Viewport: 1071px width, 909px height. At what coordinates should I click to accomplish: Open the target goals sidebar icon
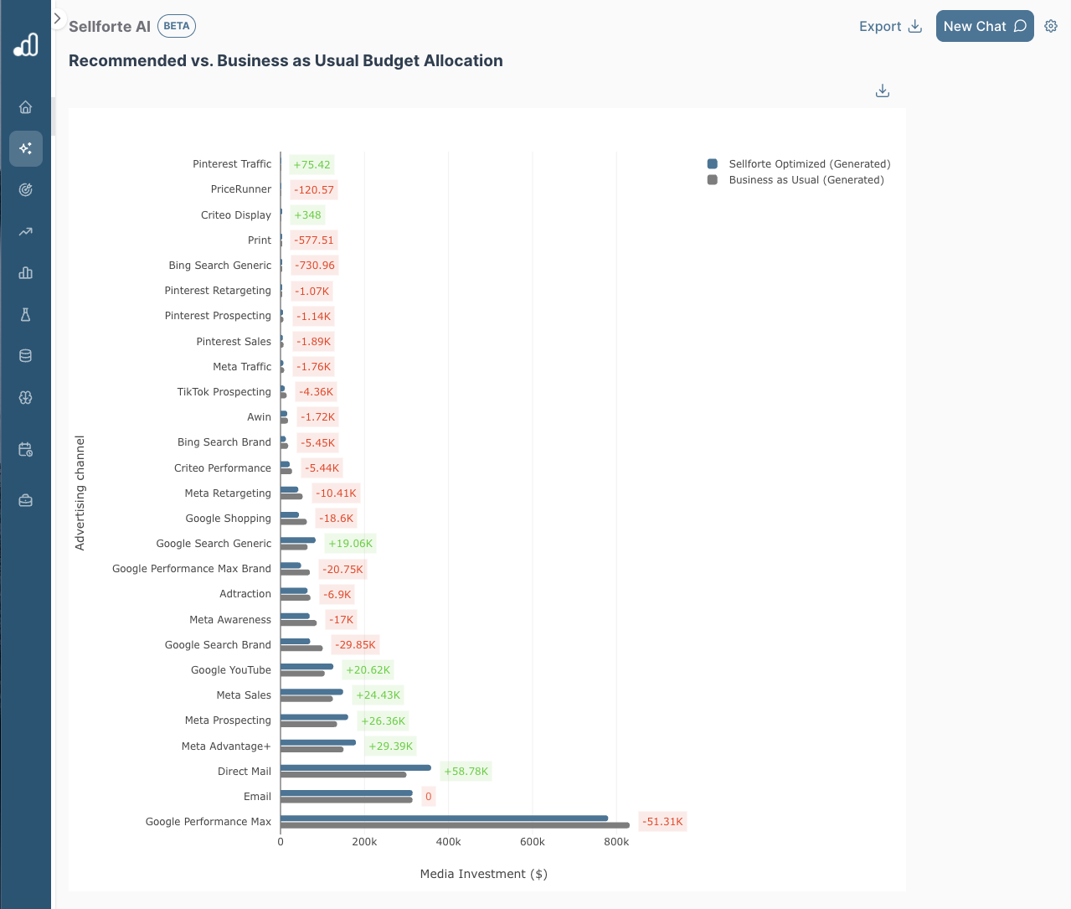coord(26,190)
